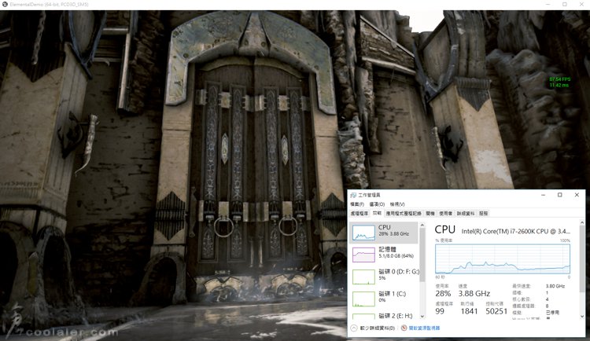
Task: Open the 開啟資源監視器 Resource Monitor link
Action: [x=424, y=328]
